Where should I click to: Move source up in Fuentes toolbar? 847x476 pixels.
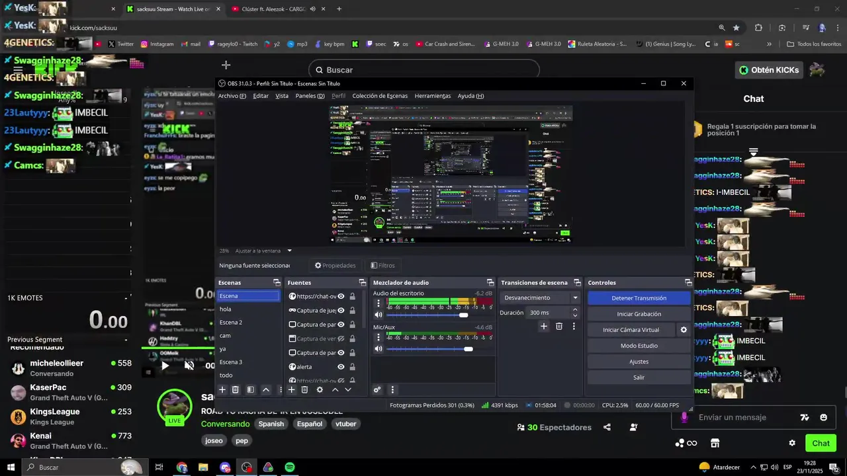pyautogui.click(x=335, y=390)
